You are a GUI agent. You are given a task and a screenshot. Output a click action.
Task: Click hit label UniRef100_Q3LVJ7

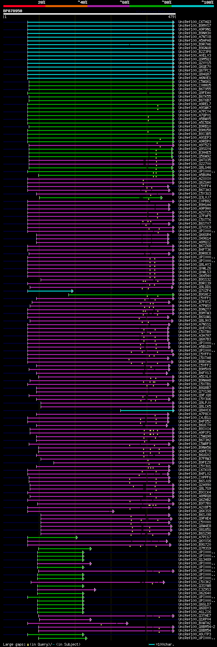195,198
